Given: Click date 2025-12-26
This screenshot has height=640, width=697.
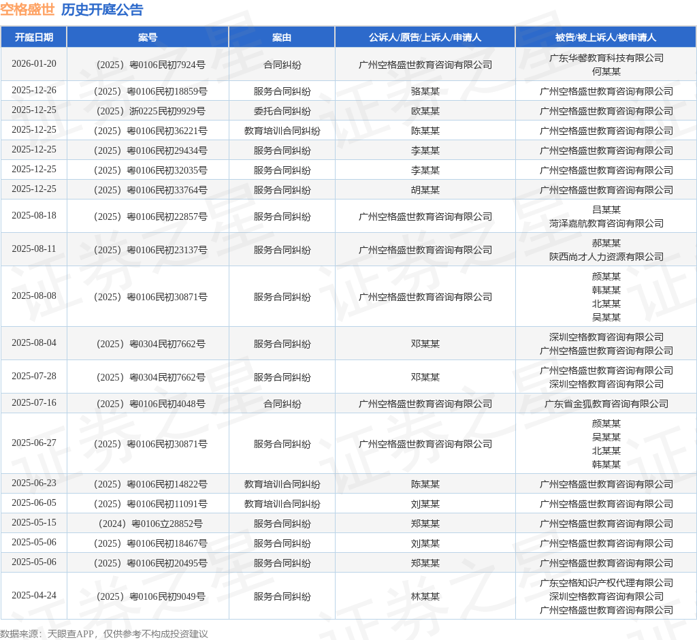Looking at the screenshot, I should (x=34, y=91).
